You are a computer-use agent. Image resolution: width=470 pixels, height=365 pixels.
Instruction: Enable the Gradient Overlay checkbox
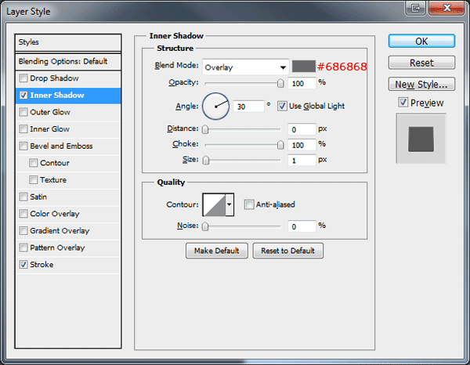pos(23,231)
